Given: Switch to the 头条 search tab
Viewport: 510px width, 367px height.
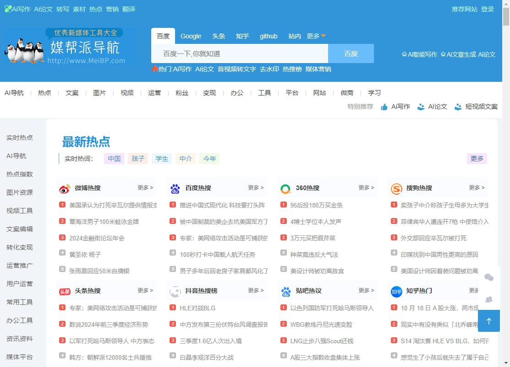Looking at the screenshot, I should pyautogui.click(x=219, y=36).
